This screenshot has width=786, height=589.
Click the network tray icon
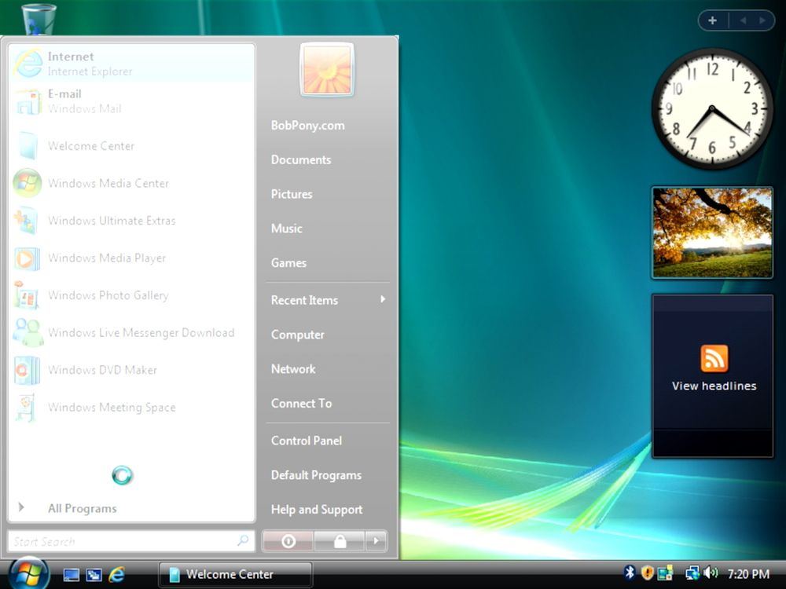click(x=692, y=573)
